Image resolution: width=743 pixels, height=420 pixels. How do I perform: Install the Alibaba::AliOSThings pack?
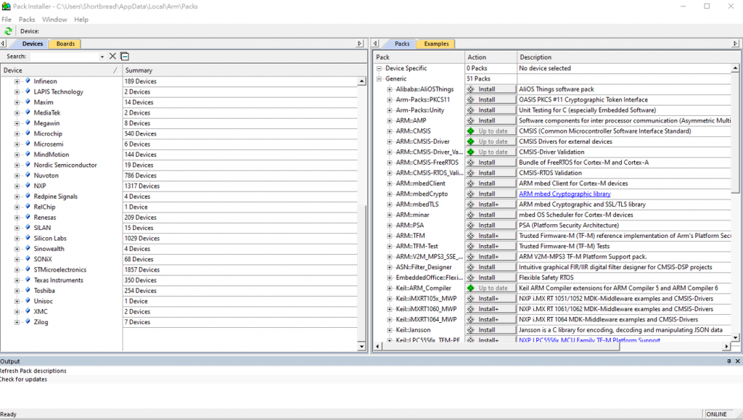[x=491, y=89]
